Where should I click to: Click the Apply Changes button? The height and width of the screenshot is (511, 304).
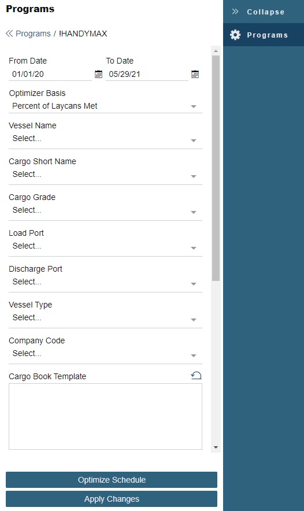(x=112, y=499)
